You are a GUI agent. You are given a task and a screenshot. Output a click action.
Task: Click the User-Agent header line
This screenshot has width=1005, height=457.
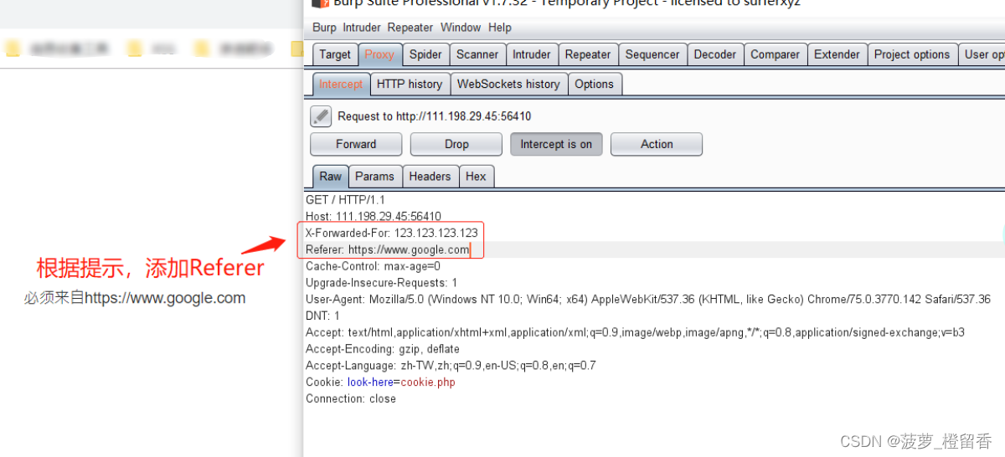648,299
